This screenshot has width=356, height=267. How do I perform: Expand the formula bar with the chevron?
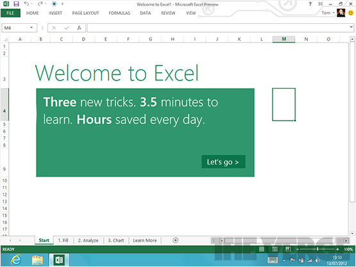click(x=351, y=27)
